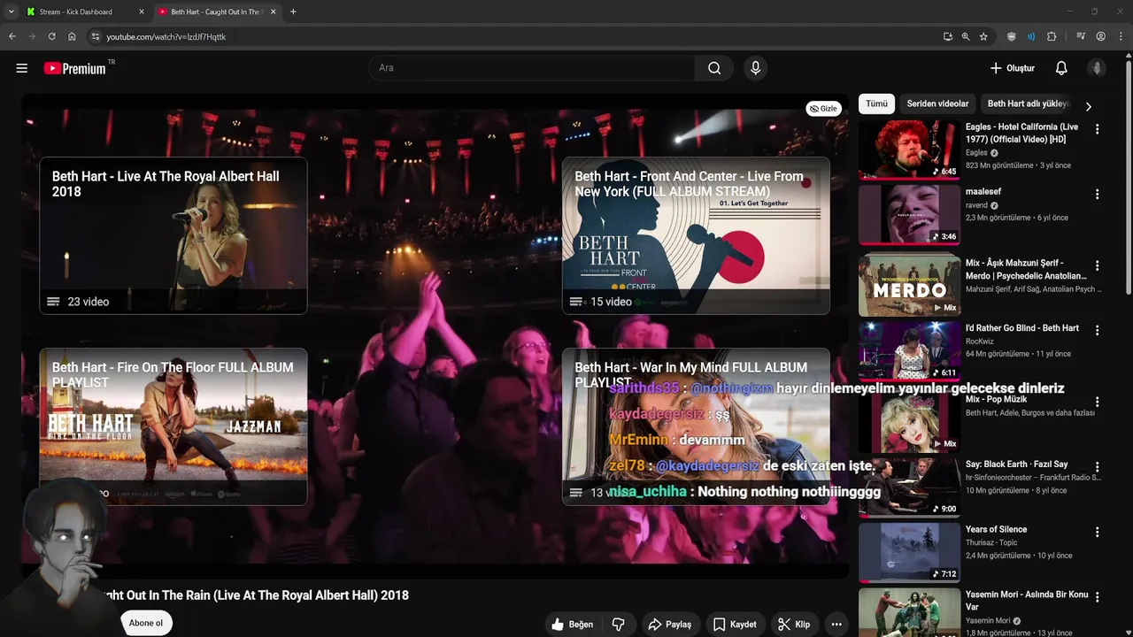1133x637 pixels.
Task: Open options for Say: Black Earth video
Action: pyautogui.click(x=1097, y=466)
